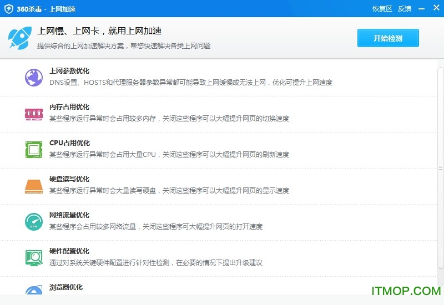Viewport: 444px width, 305px height.
Task: Open the 恢复区 recovery area link
Action: [x=382, y=9]
